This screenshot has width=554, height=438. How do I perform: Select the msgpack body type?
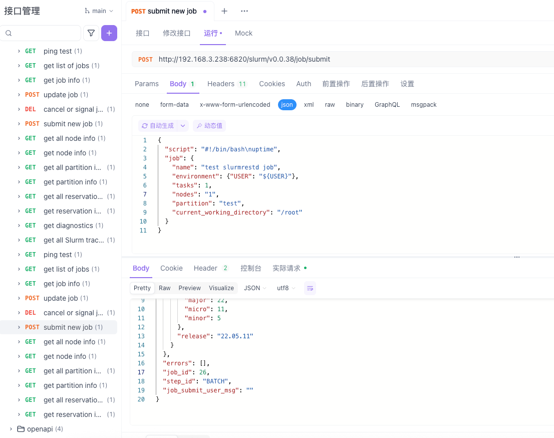(x=424, y=105)
